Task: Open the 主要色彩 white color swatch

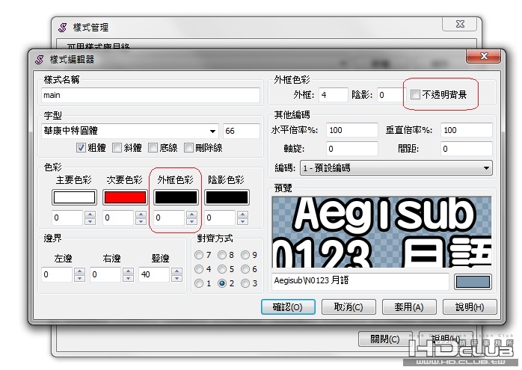Action: 74,197
